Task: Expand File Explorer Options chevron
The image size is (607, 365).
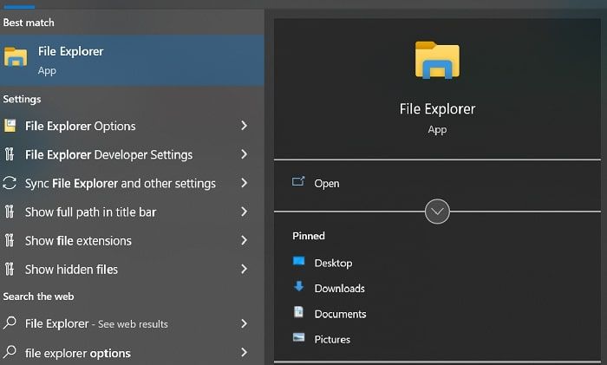Action: (x=244, y=126)
